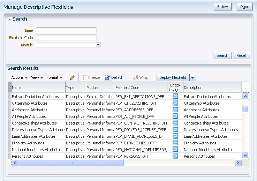The width and height of the screenshot is (257, 181).
Task: Open Entity Usages for Citizenship Attributes row
Action: point(175,103)
